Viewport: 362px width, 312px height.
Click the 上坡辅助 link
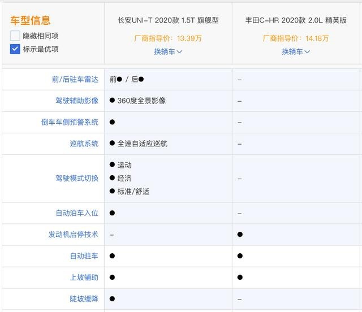click(x=84, y=278)
